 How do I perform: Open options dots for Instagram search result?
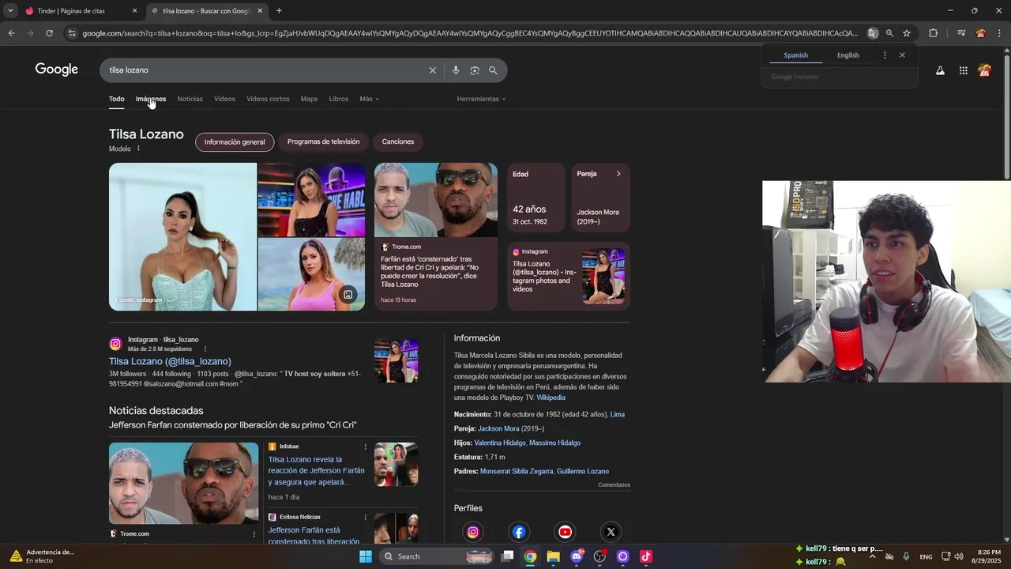point(205,349)
